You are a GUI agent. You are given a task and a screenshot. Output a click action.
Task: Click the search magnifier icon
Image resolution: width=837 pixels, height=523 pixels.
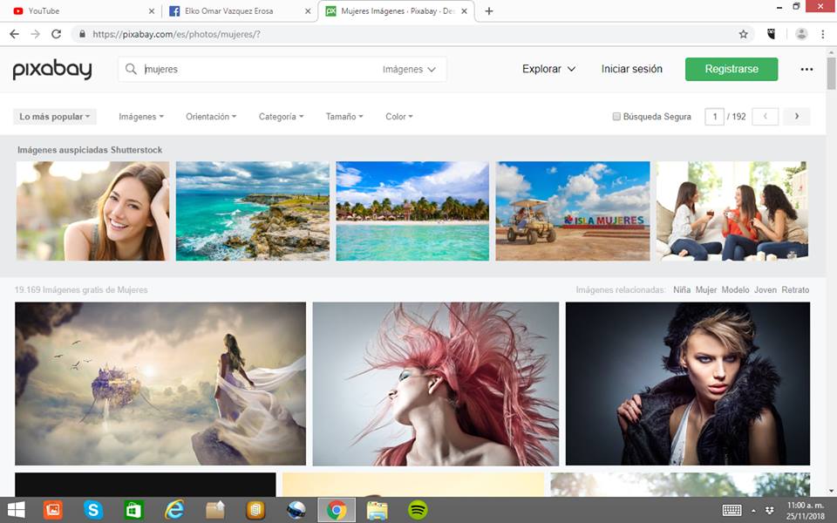[x=131, y=70]
